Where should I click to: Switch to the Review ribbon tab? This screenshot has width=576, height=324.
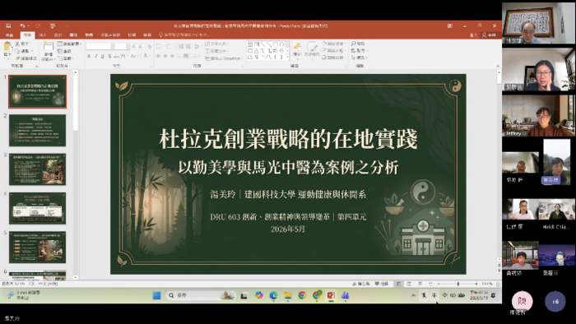pos(132,35)
